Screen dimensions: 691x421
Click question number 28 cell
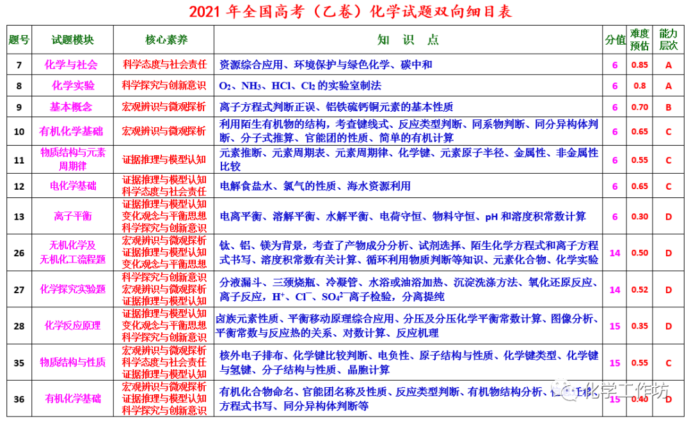19,326
